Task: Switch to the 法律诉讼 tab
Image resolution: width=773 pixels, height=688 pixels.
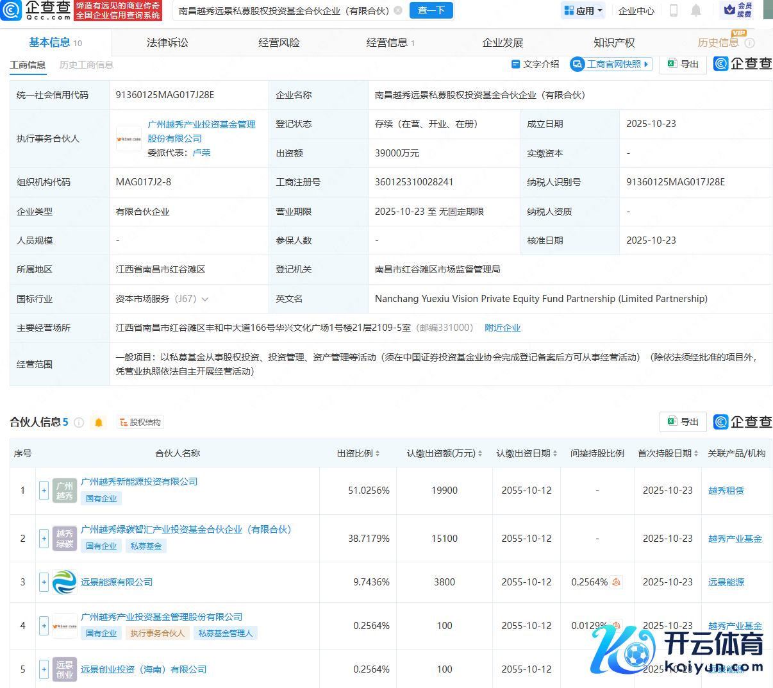Action: 167,43
